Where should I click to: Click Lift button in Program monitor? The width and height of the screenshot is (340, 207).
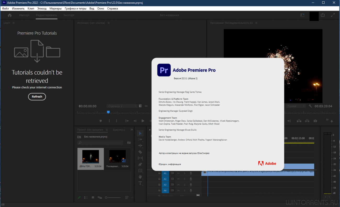click(299, 121)
